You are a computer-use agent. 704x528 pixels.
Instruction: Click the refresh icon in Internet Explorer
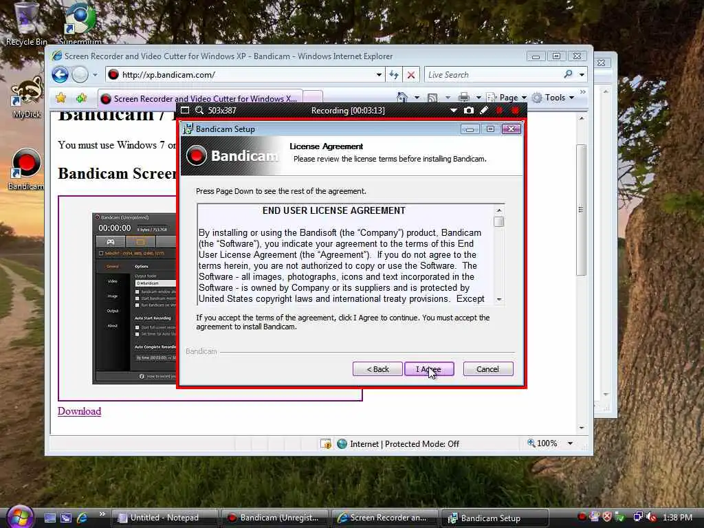click(394, 74)
